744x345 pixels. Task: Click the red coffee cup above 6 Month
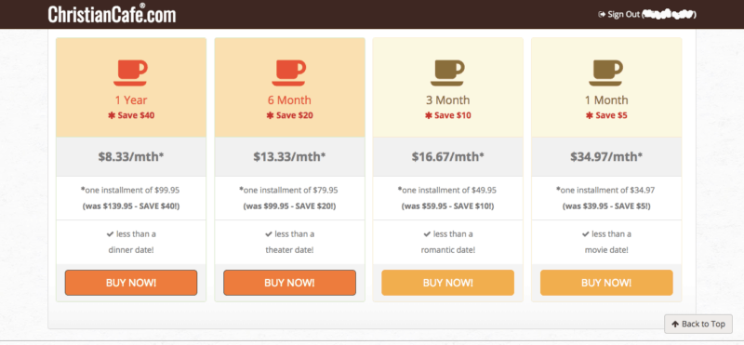click(x=289, y=73)
